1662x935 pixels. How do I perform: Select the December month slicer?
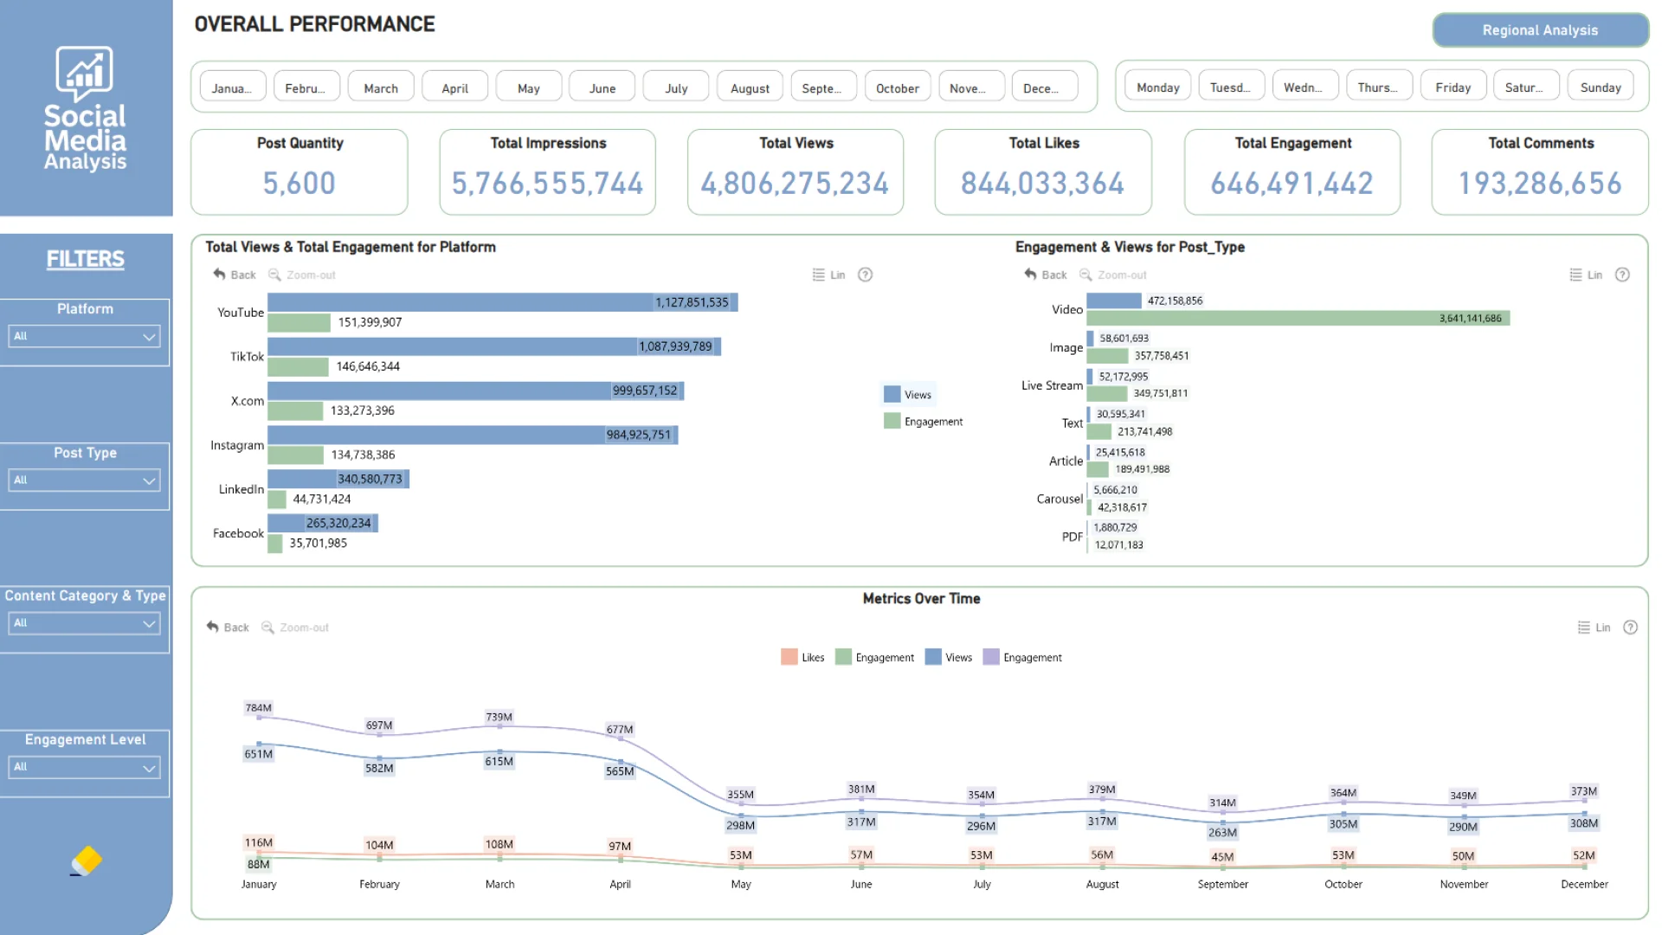pos(1045,87)
